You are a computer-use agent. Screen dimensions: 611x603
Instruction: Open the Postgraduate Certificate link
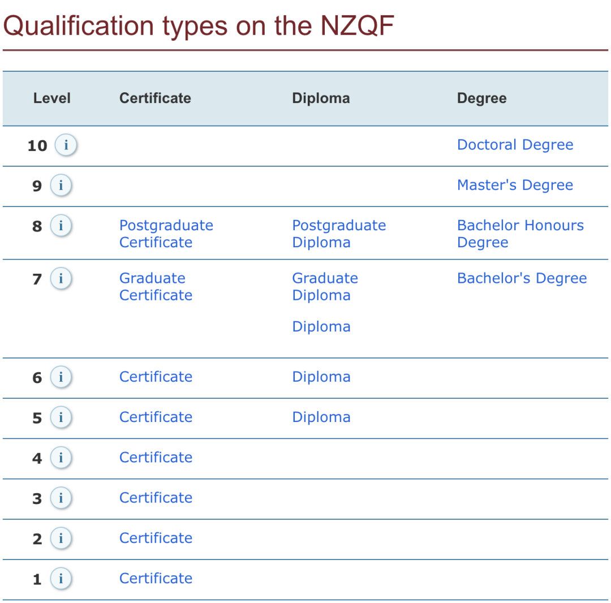pos(166,234)
